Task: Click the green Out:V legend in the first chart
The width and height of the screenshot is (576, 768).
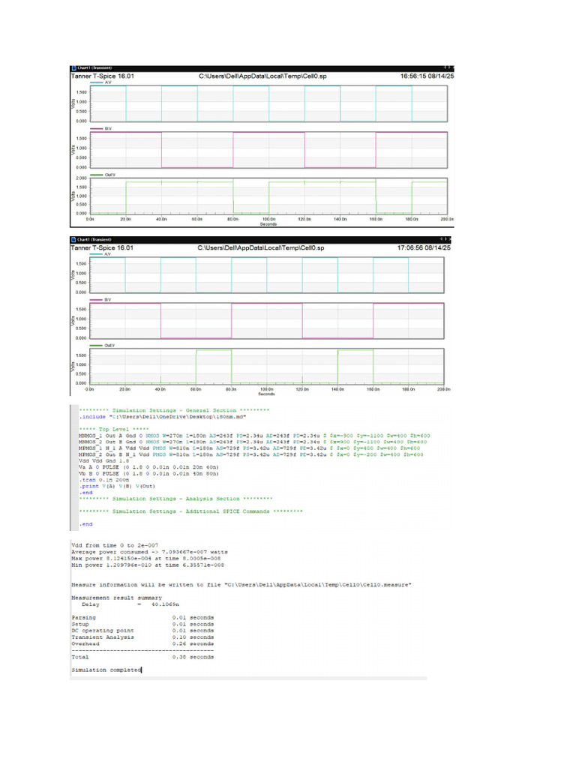Action: pyautogui.click(x=103, y=175)
